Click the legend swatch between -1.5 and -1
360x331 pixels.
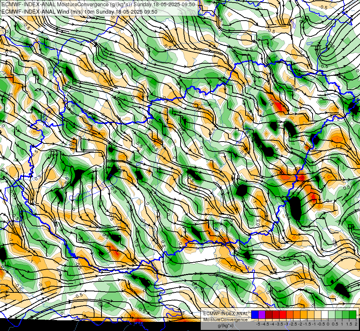(311, 315)
